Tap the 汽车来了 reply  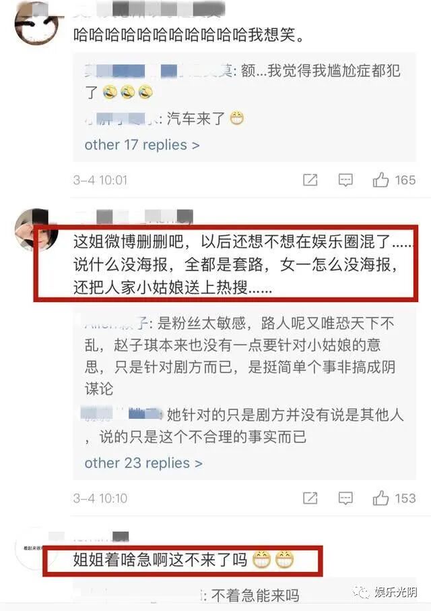pos(164,119)
